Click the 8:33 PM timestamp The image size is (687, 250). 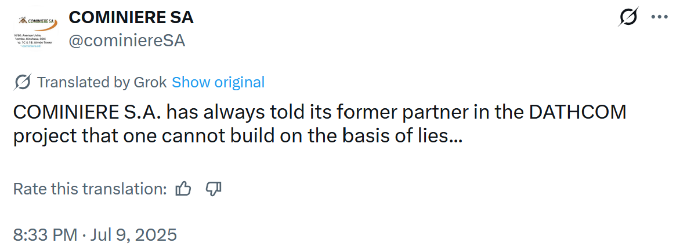click(x=45, y=235)
